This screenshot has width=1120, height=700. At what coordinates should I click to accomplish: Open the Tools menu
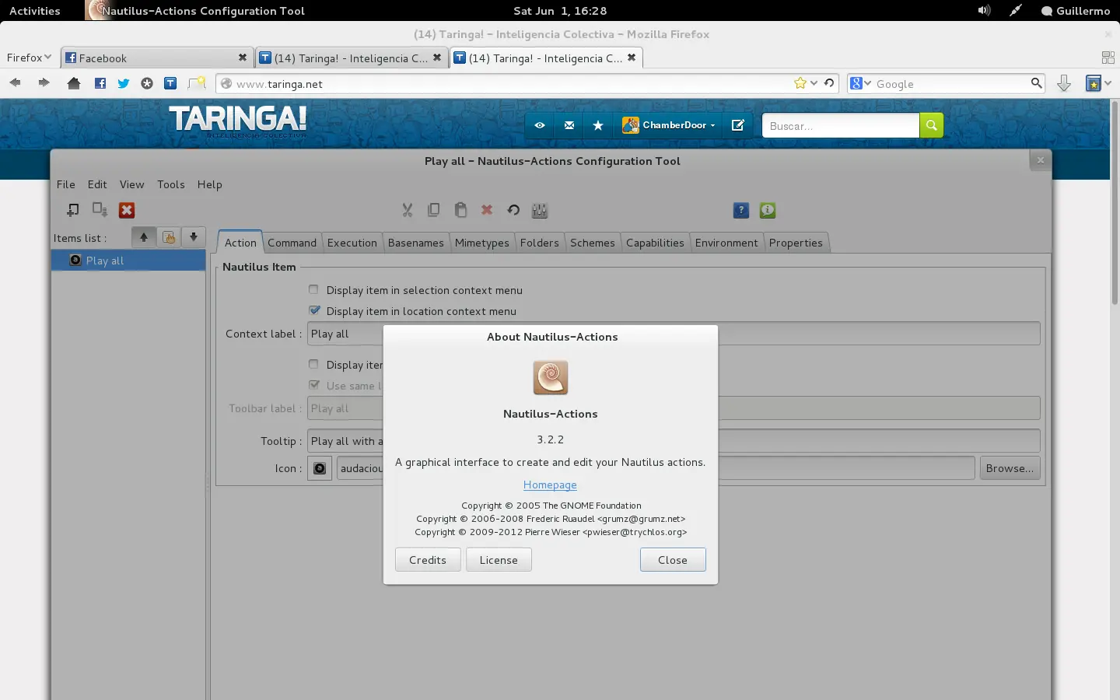tap(171, 184)
